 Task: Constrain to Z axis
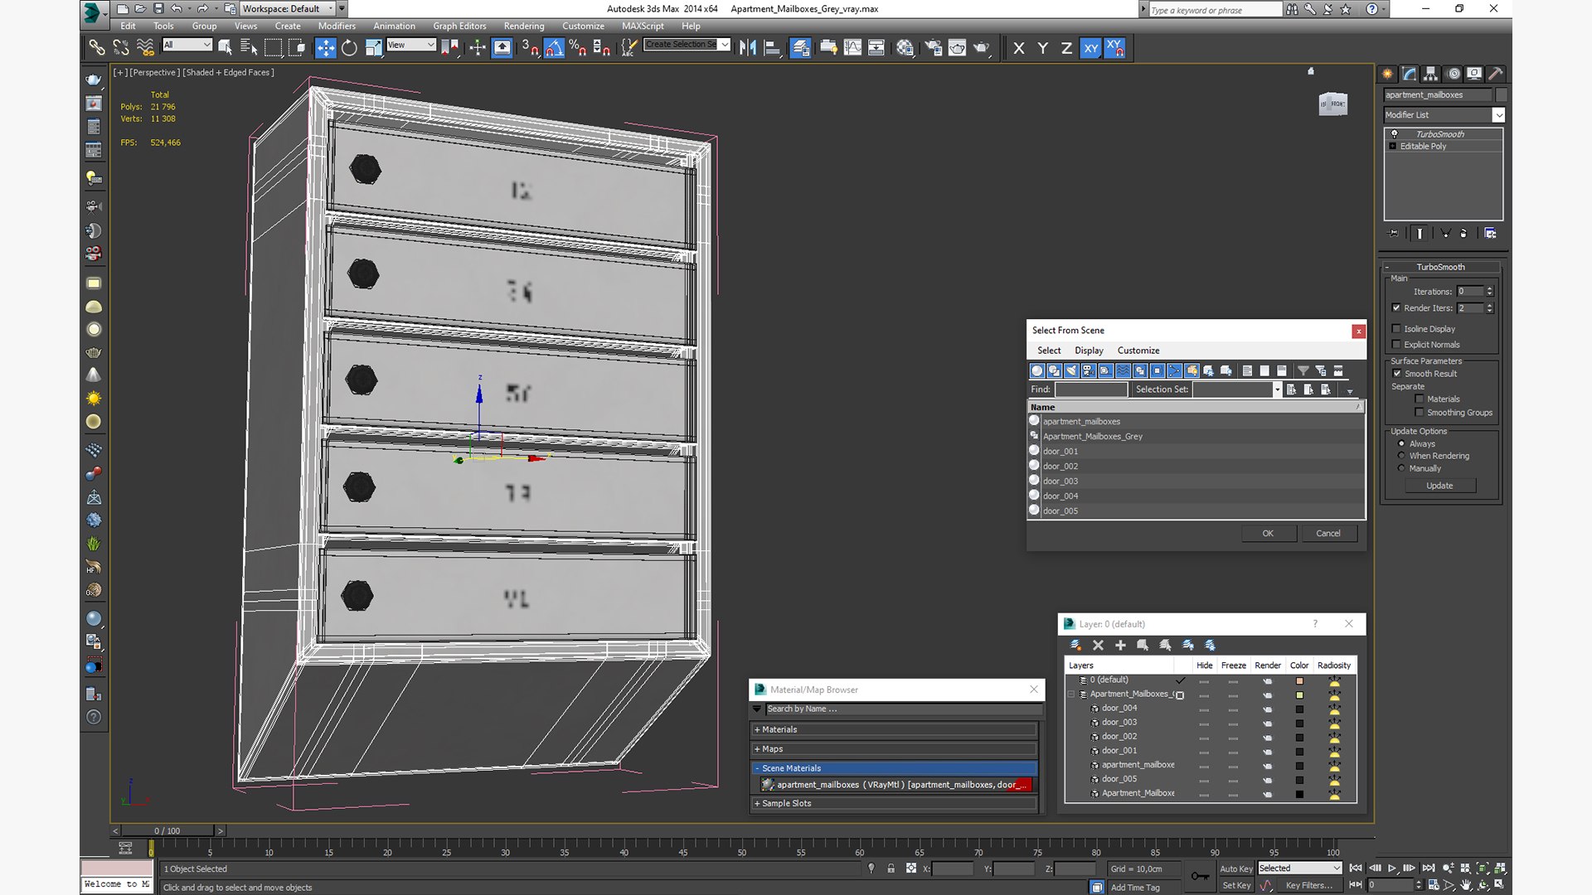coord(1066,48)
